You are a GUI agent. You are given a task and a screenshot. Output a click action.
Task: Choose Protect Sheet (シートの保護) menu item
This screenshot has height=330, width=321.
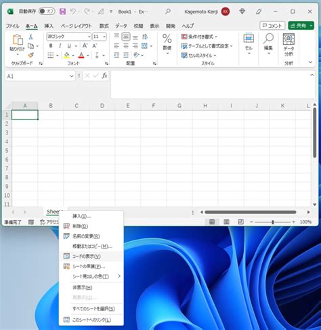(x=91, y=266)
